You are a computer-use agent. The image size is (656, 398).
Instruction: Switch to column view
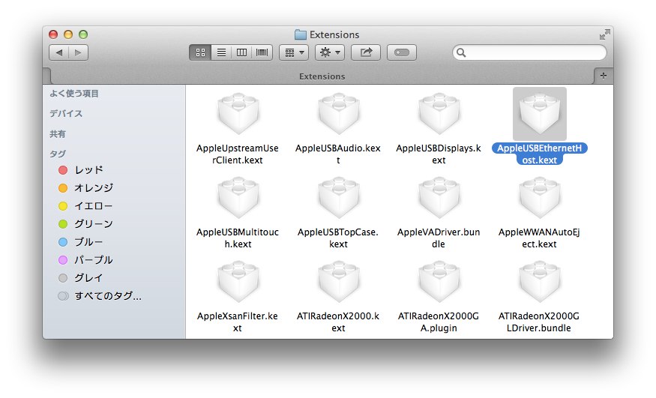241,52
